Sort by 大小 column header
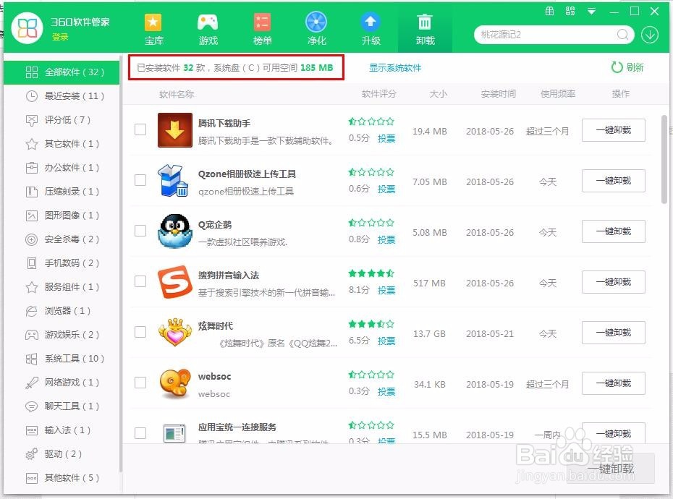The height and width of the screenshot is (499, 673). 439,94
